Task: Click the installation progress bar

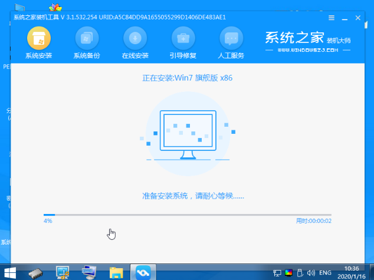Action: [x=188, y=215]
